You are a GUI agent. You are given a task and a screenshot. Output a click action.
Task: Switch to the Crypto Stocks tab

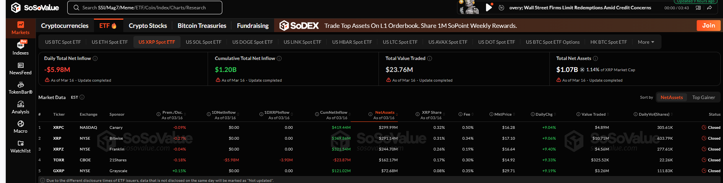click(148, 26)
